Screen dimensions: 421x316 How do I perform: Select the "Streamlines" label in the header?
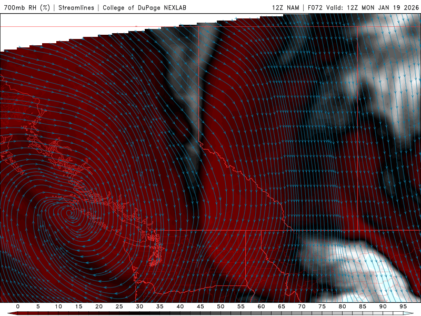(76, 7)
